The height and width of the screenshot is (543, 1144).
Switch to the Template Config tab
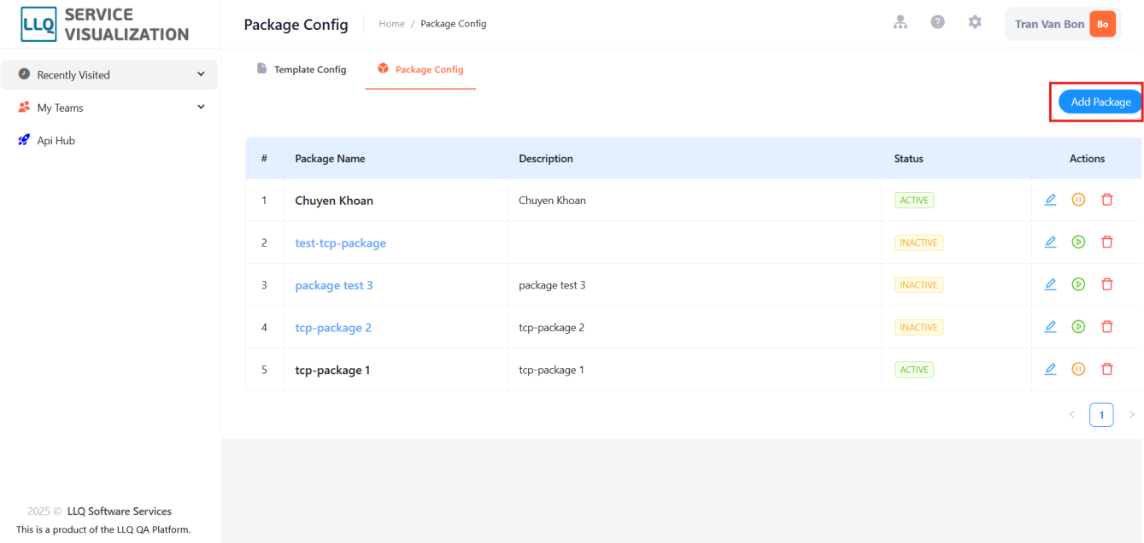click(302, 69)
